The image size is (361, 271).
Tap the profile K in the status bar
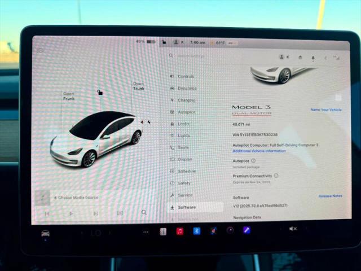coord(179,42)
